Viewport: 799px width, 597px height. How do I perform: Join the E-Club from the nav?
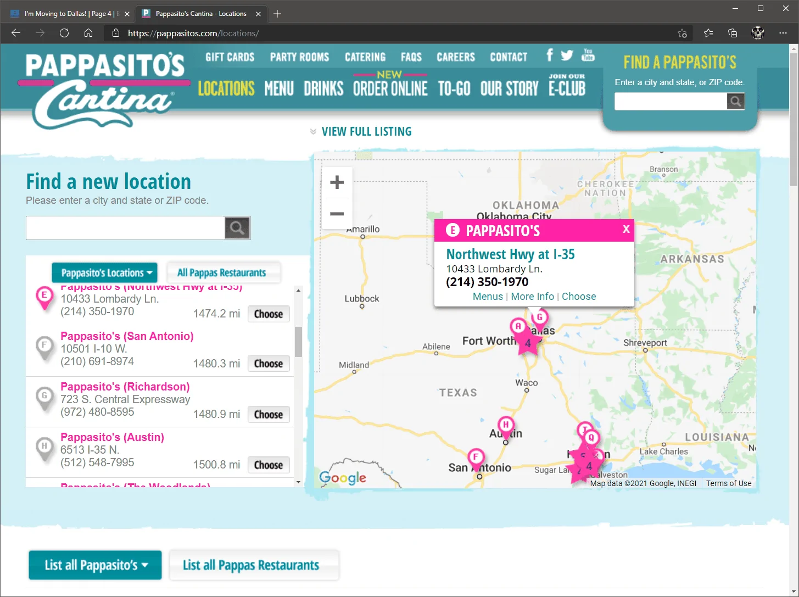pyautogui.click(x=567, y=86)
